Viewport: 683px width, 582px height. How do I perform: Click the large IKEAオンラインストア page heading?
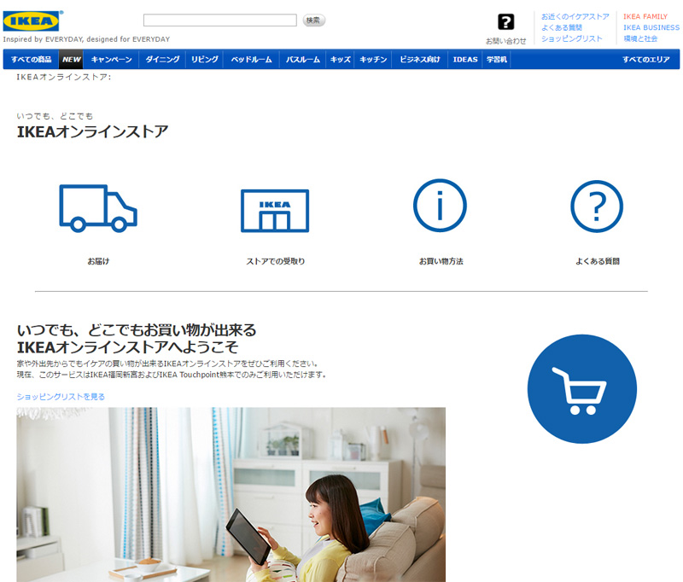[x=92, y=132]
